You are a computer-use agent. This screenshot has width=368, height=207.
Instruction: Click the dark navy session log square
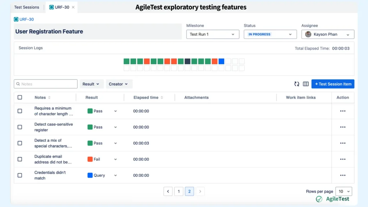(187, 61)
